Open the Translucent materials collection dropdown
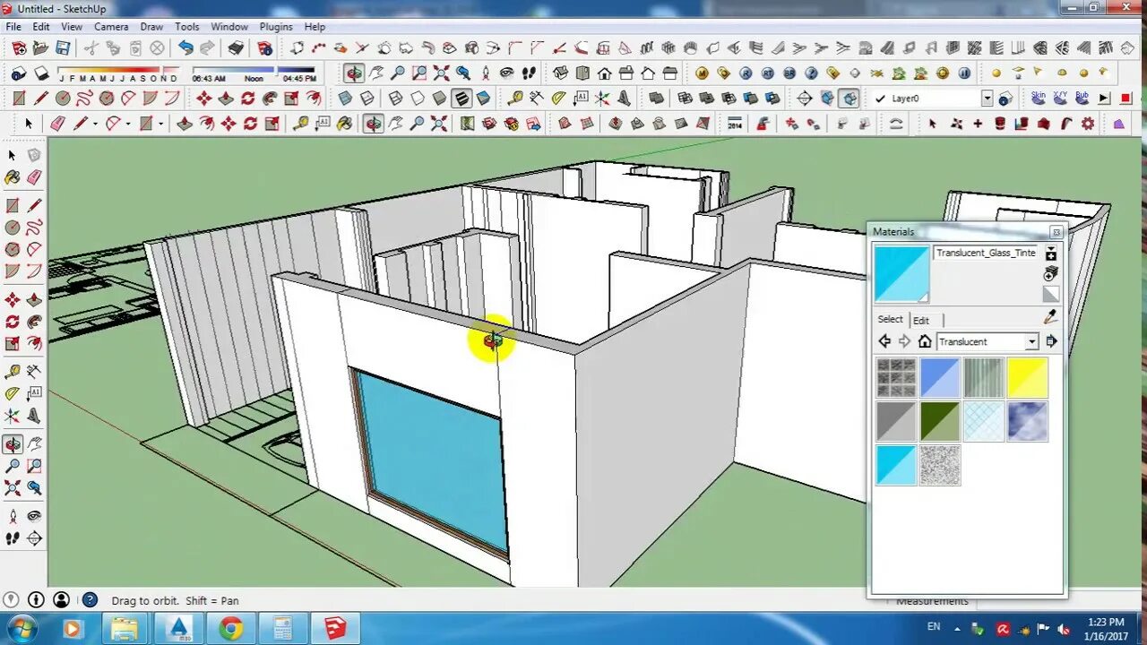 coord(1031,341)
